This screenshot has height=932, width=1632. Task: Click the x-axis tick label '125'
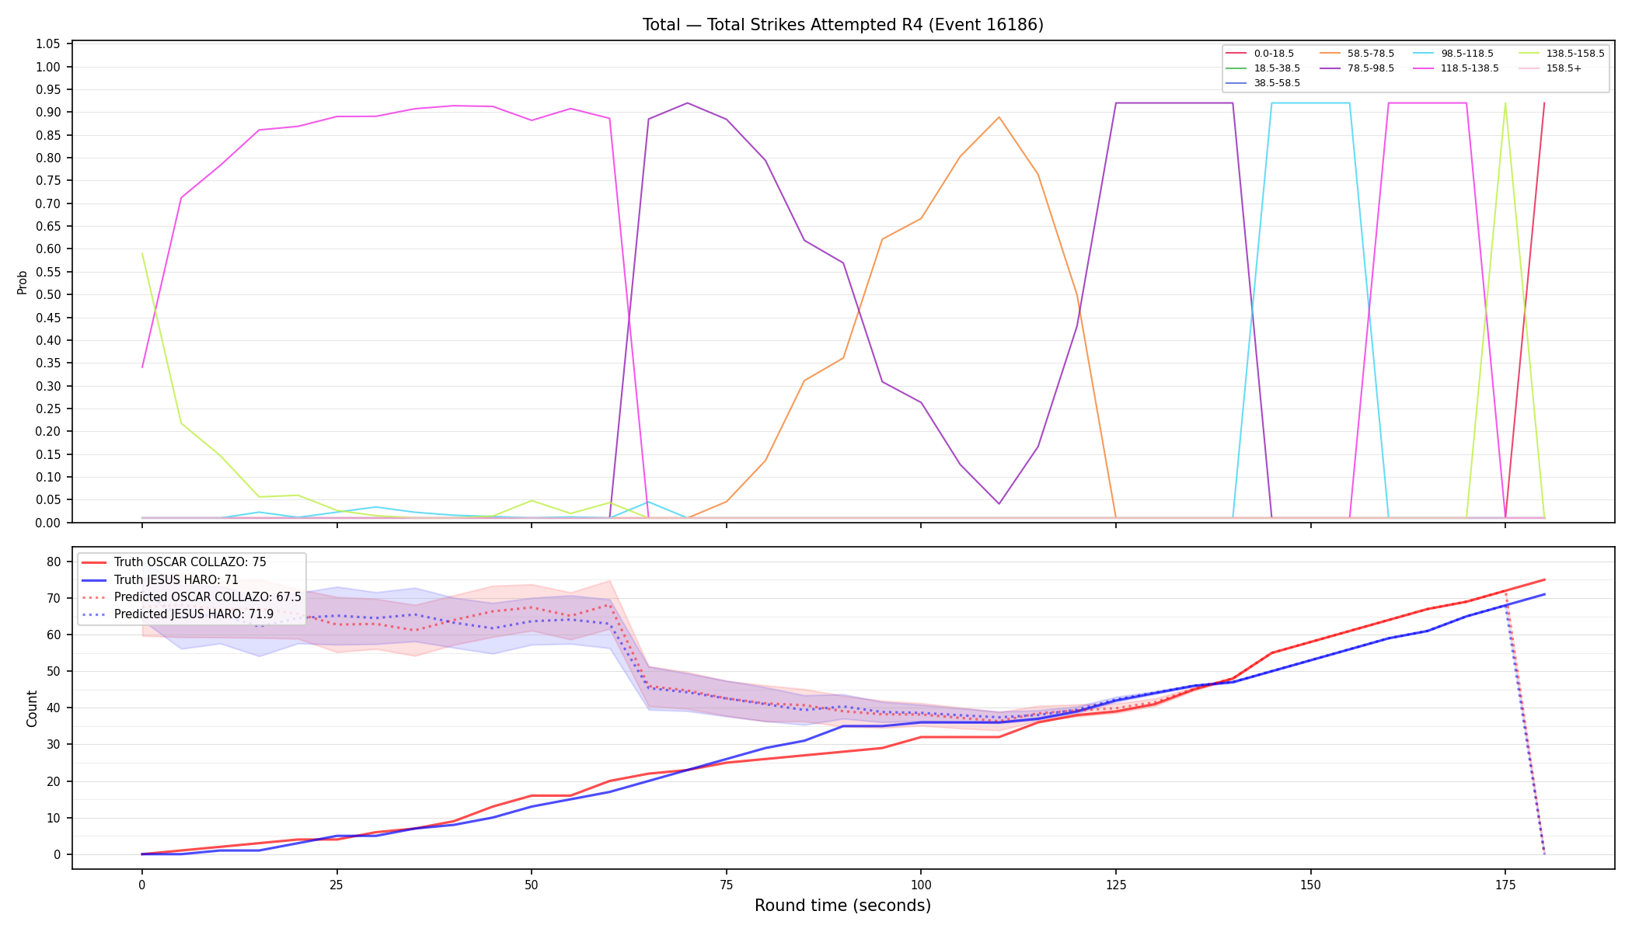point(1115,885)
